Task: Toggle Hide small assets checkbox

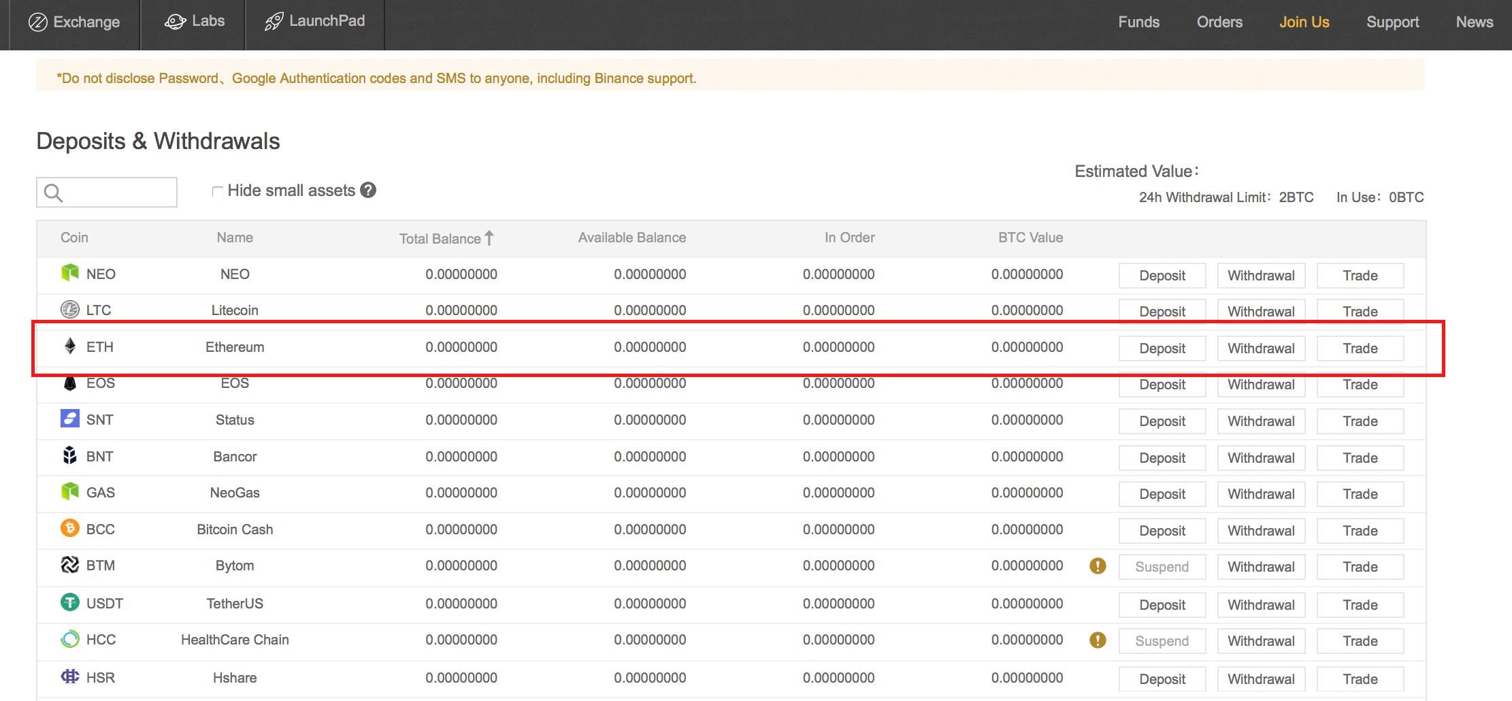Action: click(217, 191)
